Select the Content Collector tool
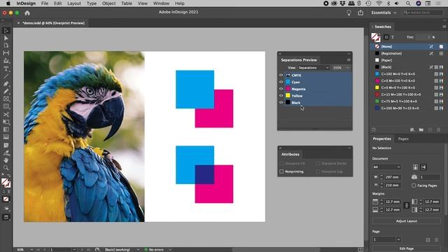The image size is (448, 252). pos(6,61)
